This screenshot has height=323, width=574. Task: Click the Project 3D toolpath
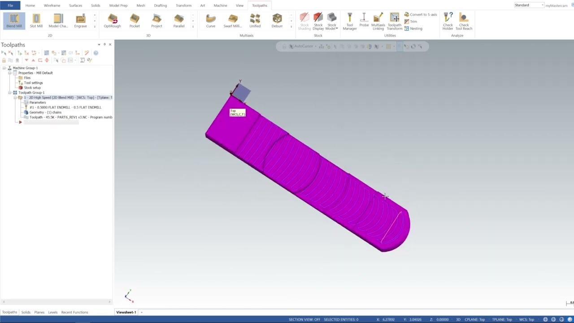click(157, 21)
